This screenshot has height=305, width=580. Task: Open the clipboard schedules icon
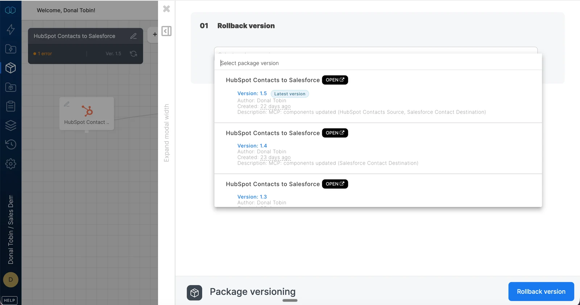[11, 106]
